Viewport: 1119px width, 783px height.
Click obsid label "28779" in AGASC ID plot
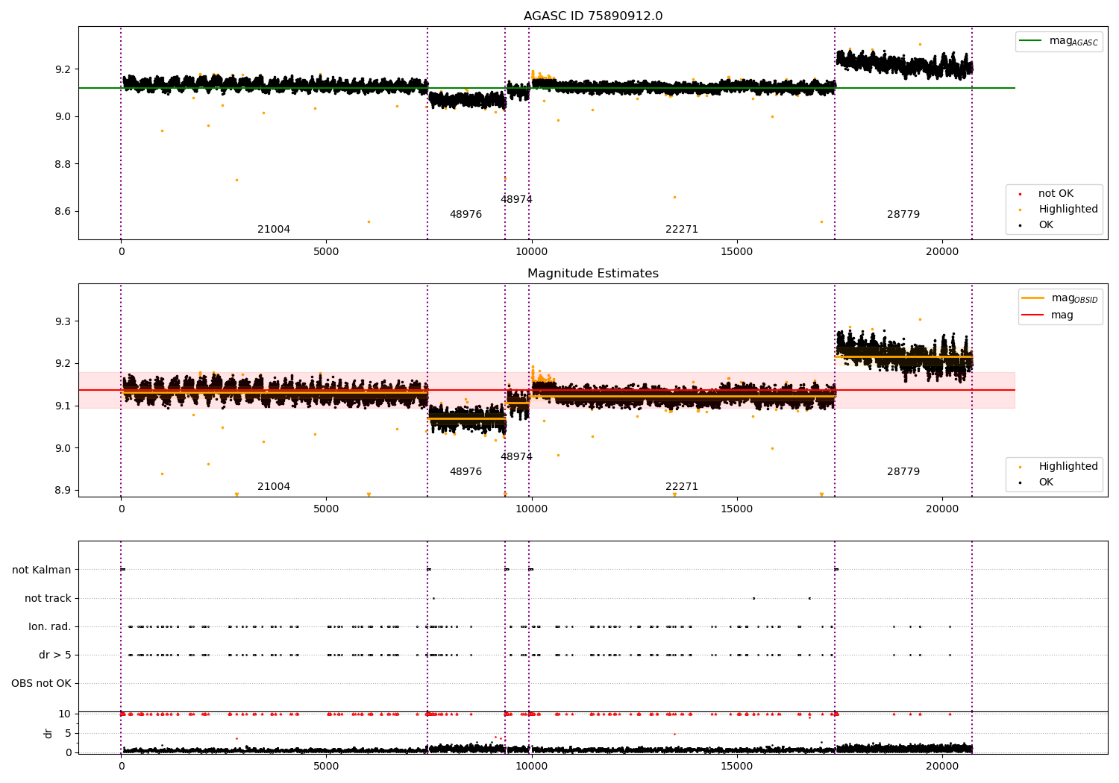coord(903,215)
